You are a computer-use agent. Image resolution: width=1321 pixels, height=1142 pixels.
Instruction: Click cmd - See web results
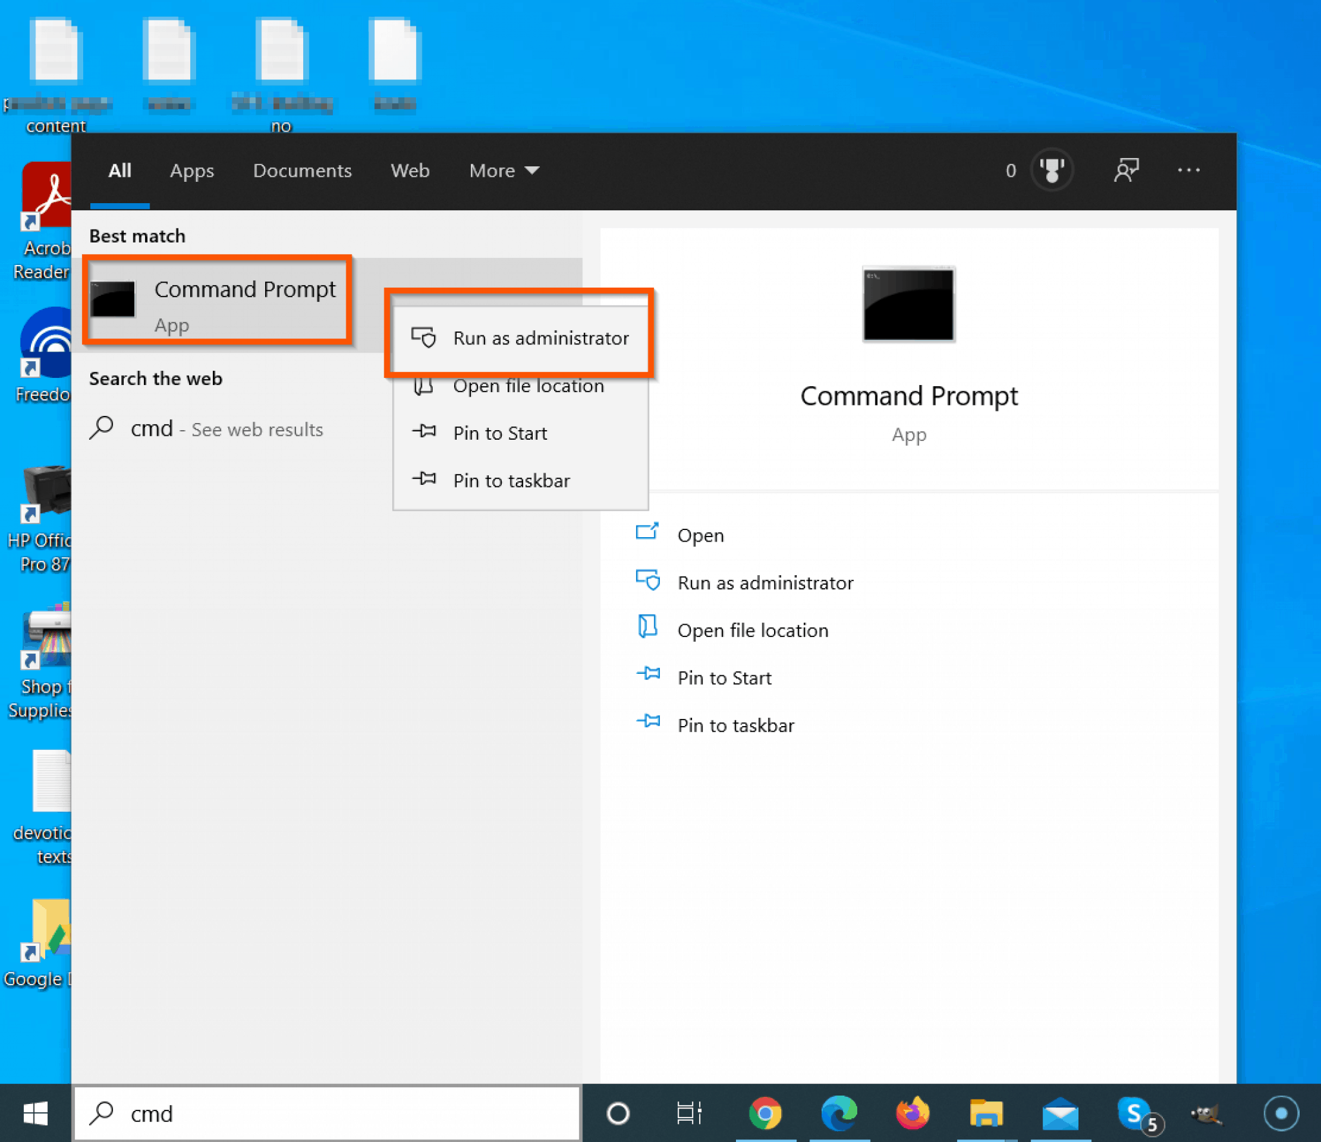(226, 429)
